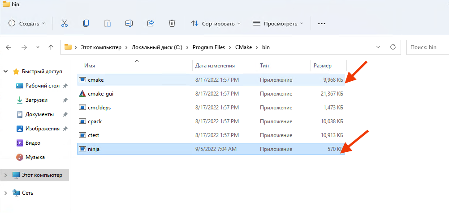The image size is (449, 213).
Task: Click the Быстрый доступ star icon
Action: point(16,71)
